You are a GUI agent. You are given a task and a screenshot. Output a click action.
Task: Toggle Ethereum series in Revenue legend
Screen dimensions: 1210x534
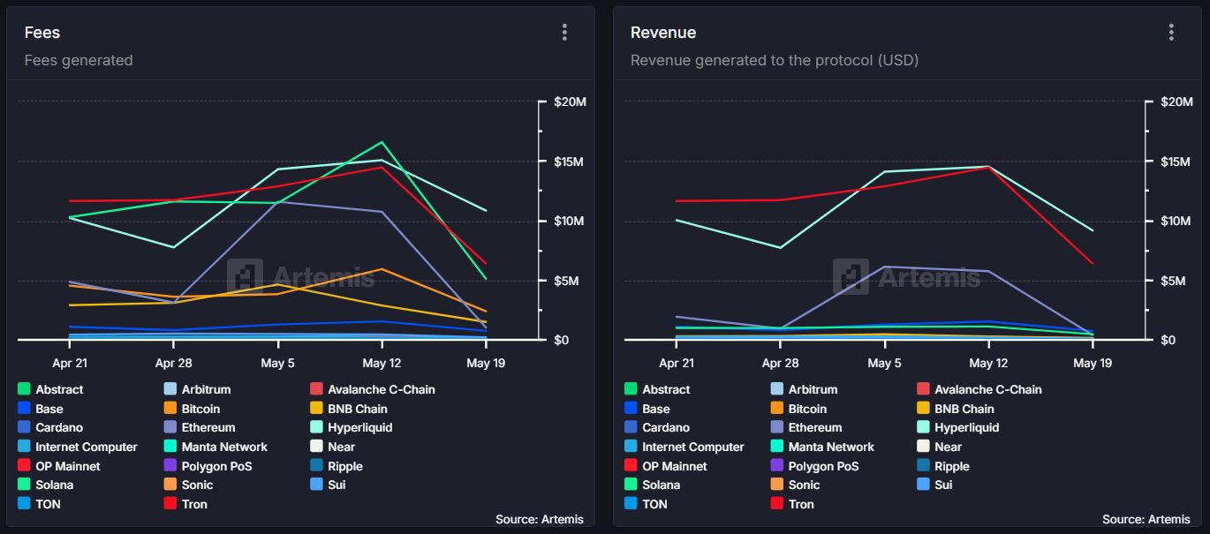click(806, 427)
